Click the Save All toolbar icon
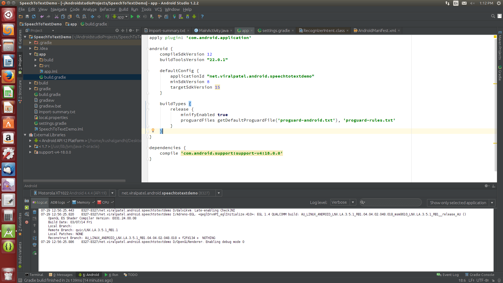Image resolution: width=503 pixels, height=283 pixels. point(27,17)
